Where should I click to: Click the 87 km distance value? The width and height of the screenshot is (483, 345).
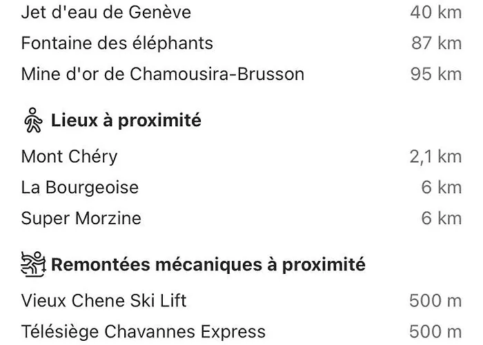437,43
